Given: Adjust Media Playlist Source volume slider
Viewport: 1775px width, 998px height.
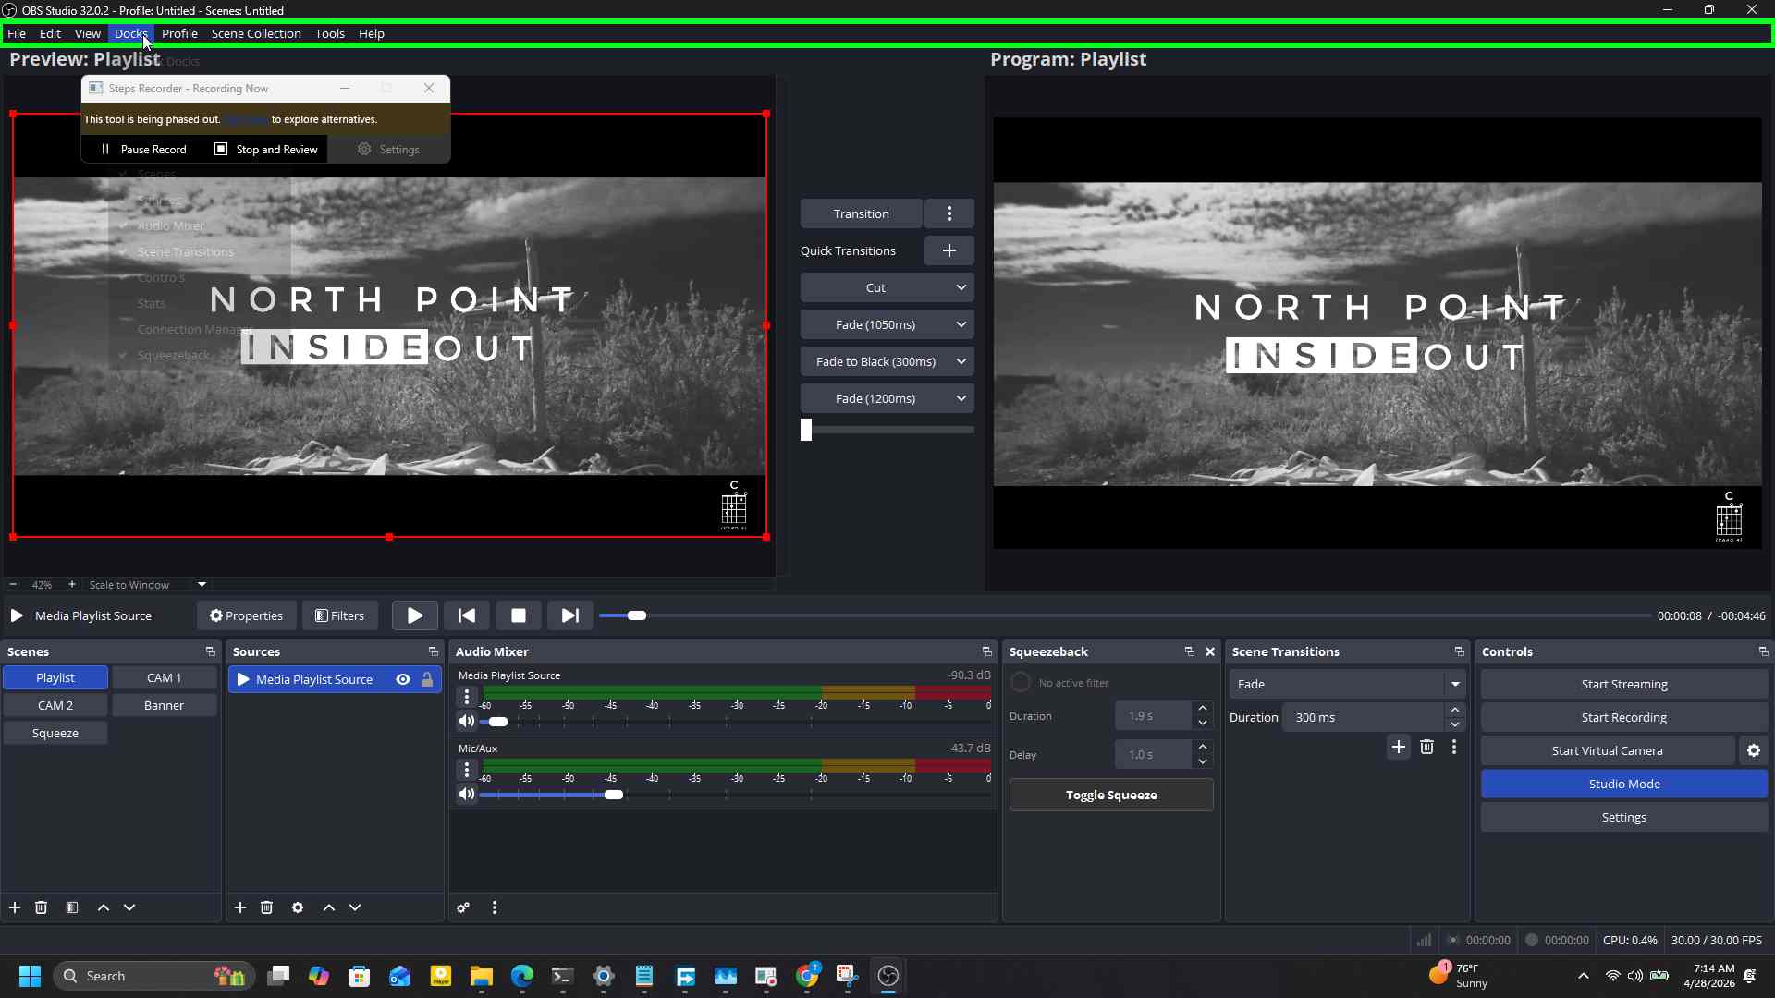Looking at the screenshot, I should [x=736, y=721].
